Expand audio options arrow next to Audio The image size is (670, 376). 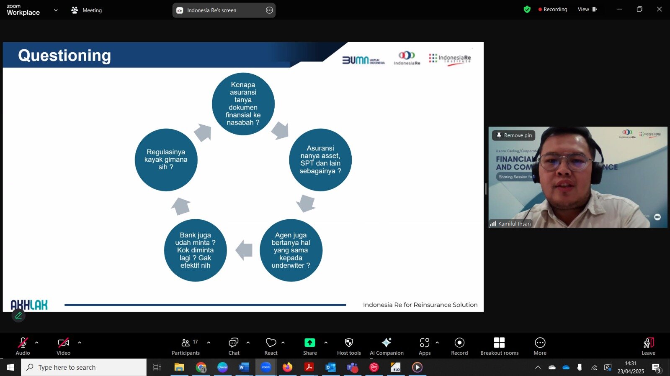36,343
